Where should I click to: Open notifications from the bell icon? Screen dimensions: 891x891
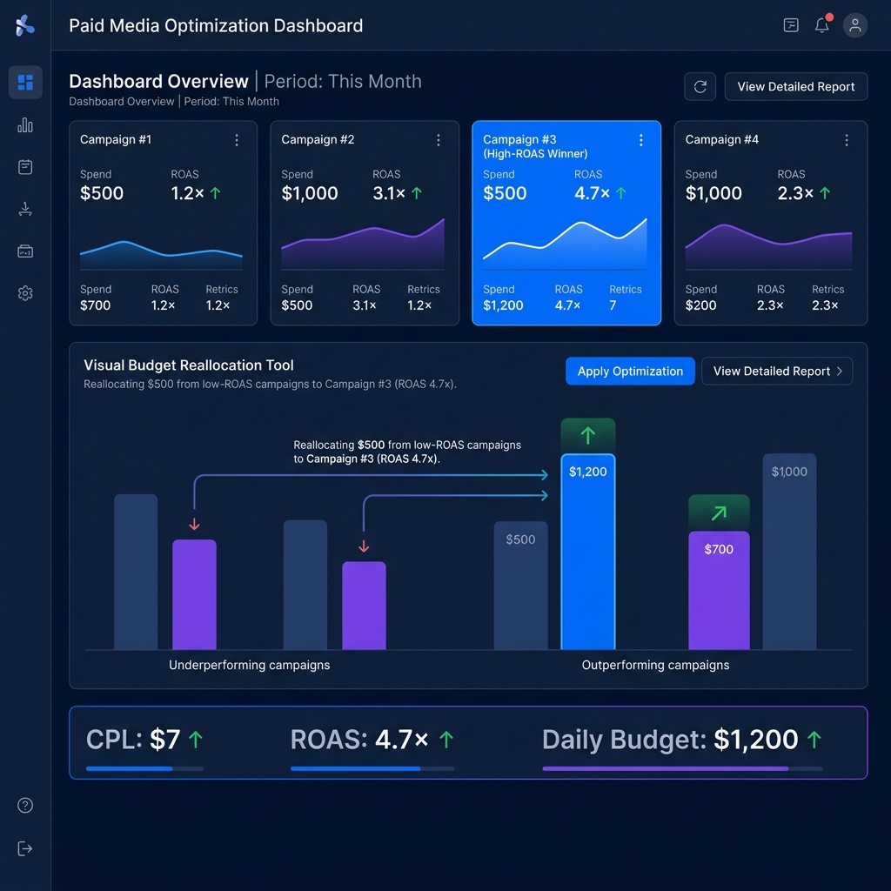point(821,25)
